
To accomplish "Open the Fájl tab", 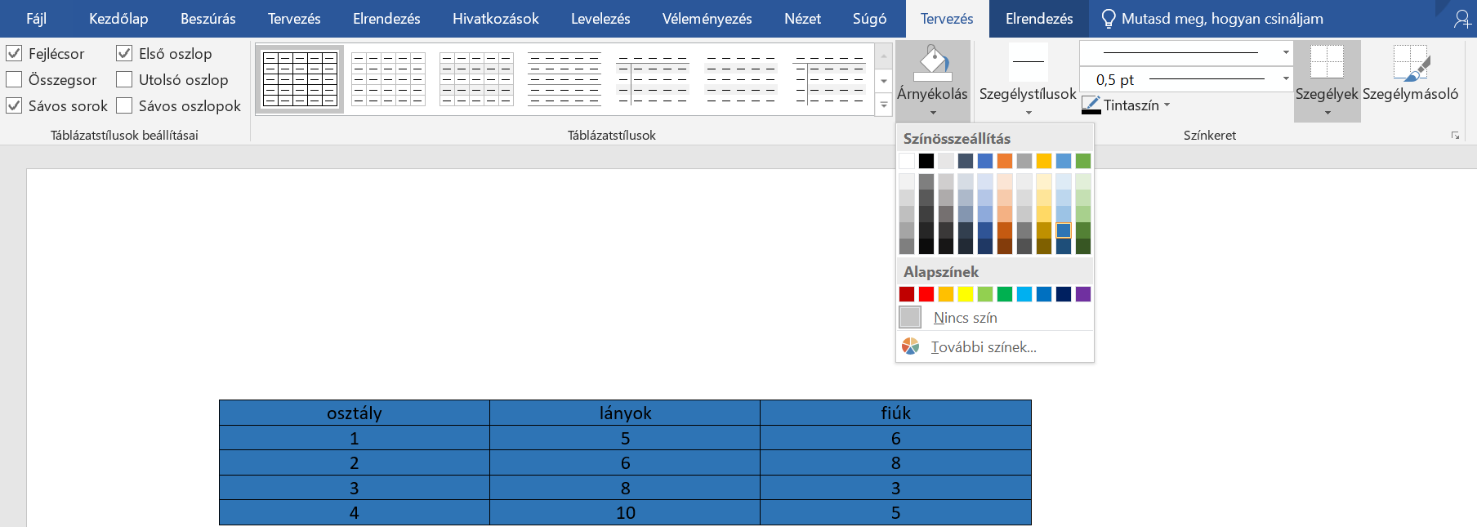I will [x=36, y=19].
